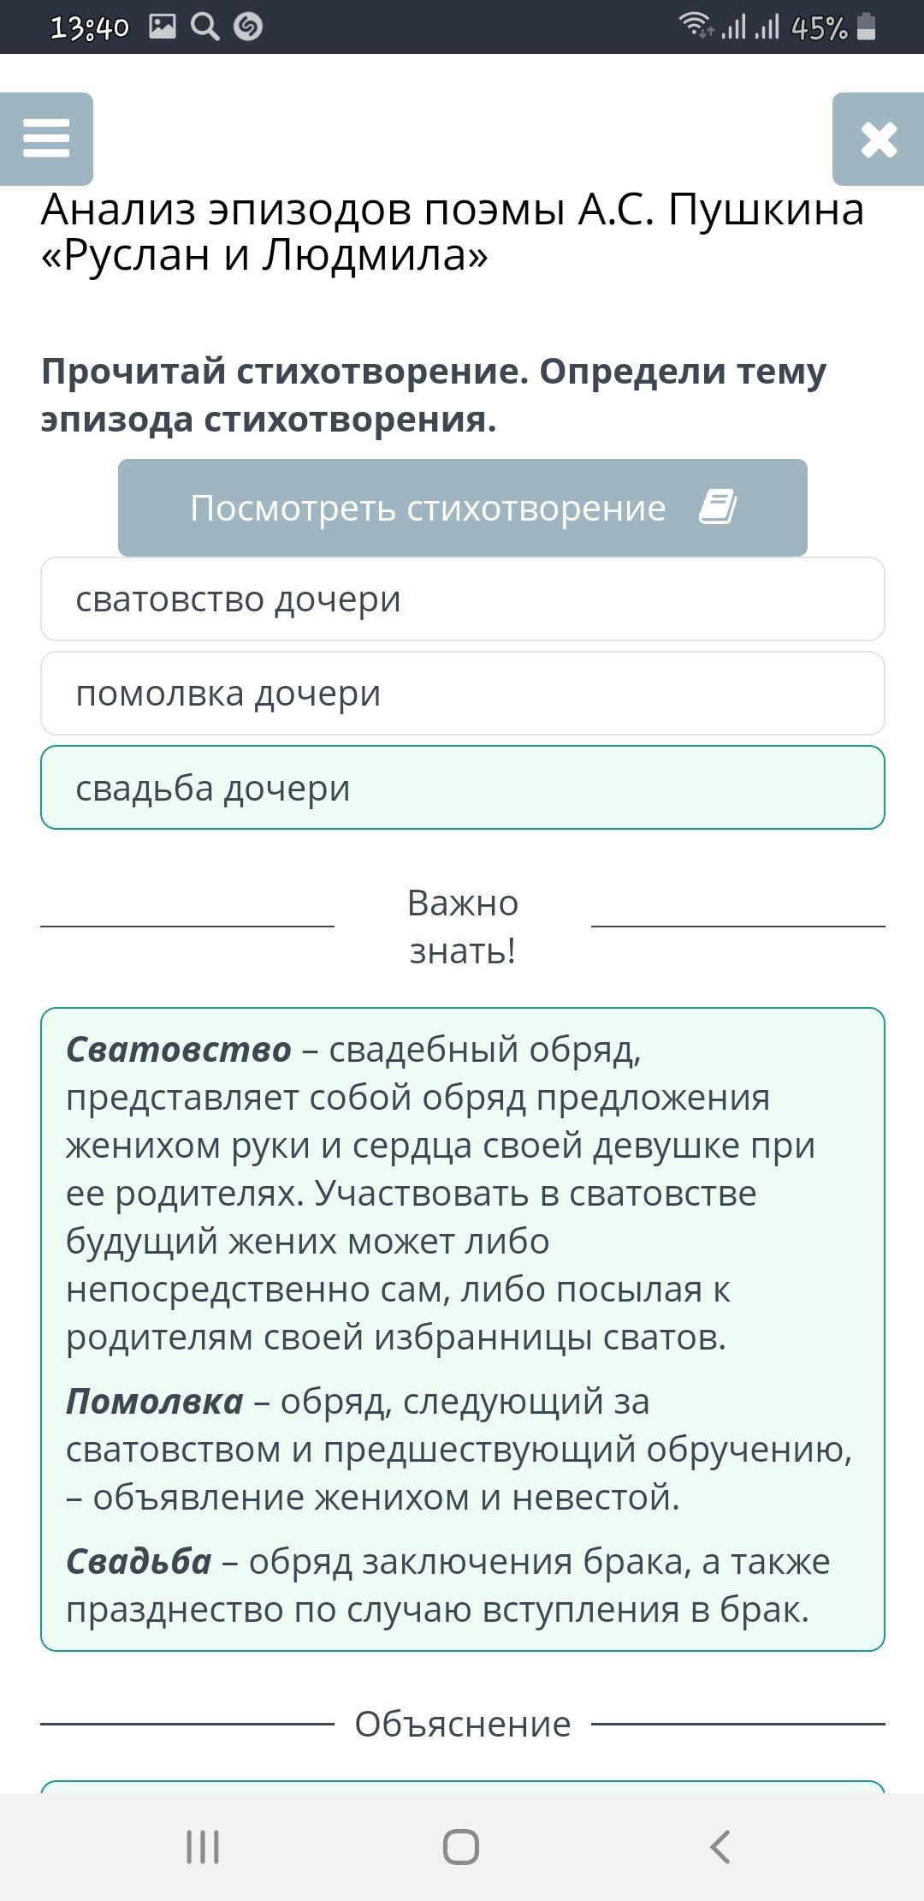Select answer помолвка дочери
The image size is (924, 1901).
click(x=462, y=694)
